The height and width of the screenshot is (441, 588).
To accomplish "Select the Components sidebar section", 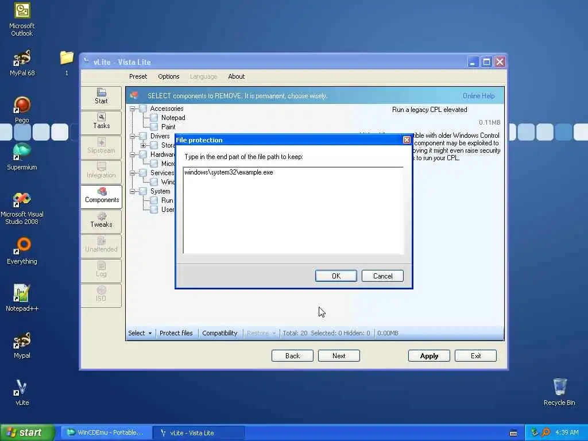I will click(x=101, y=196).
